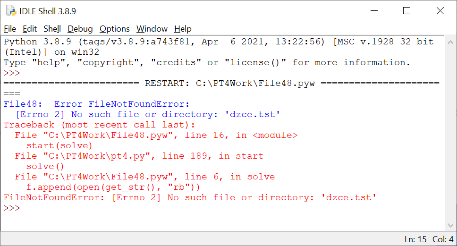Open the Edit menu
457x246 pixels.
pos(30,29)
